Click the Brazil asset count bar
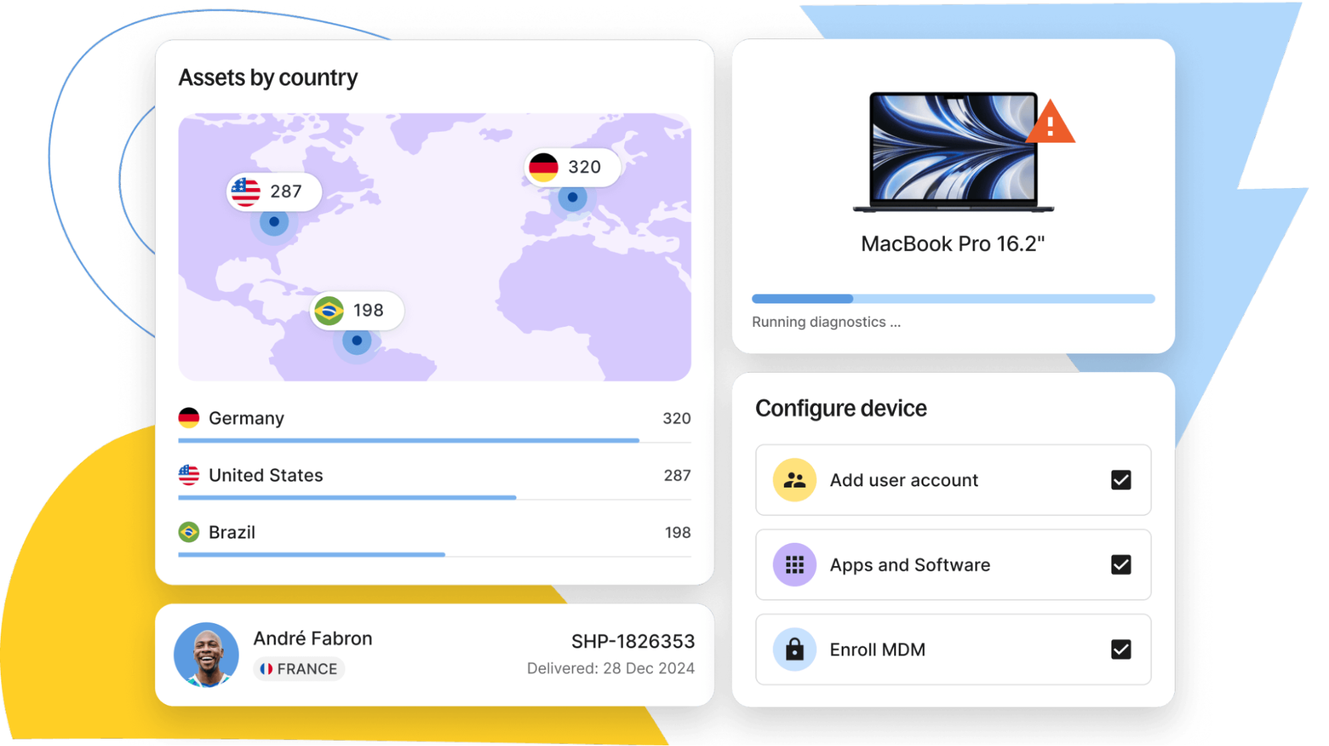Image resolution: width=1329 pixels, height=746 pixels. [435, 555]
